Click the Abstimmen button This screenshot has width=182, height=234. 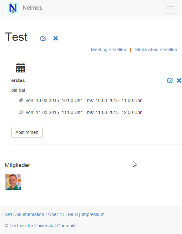[x=27, y=132]
